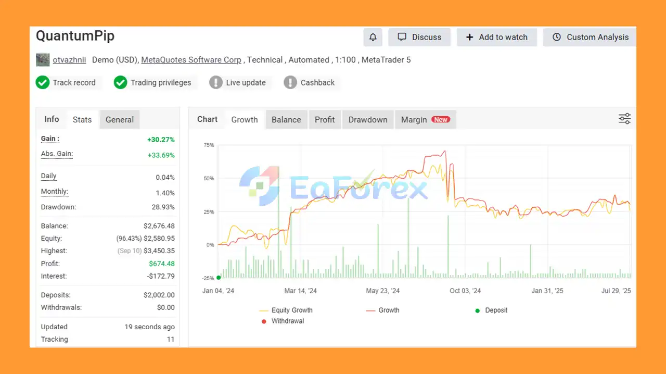Show the Drawdown chart tab
Viewport: 666px width, 374px height.
point(368,119)
